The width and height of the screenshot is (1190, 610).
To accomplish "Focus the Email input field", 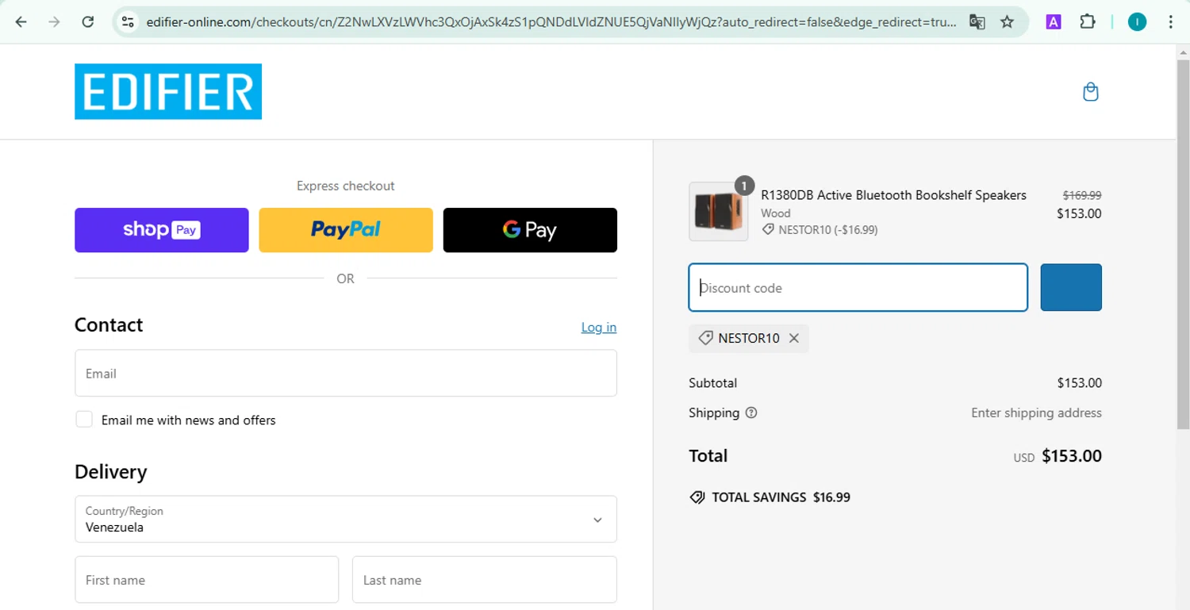I will [346, 373].
